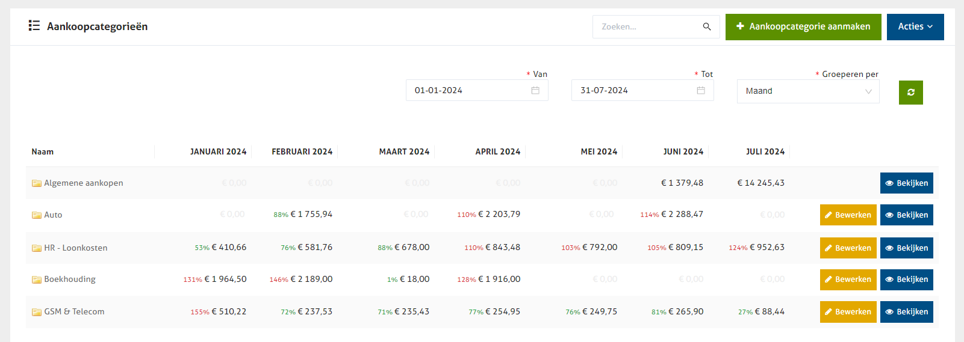Image resolution: width=964 pixels, height=342 pixels.
Task: Open the Groeperen per Maand dropdown
Action: [x=807, y=91]
